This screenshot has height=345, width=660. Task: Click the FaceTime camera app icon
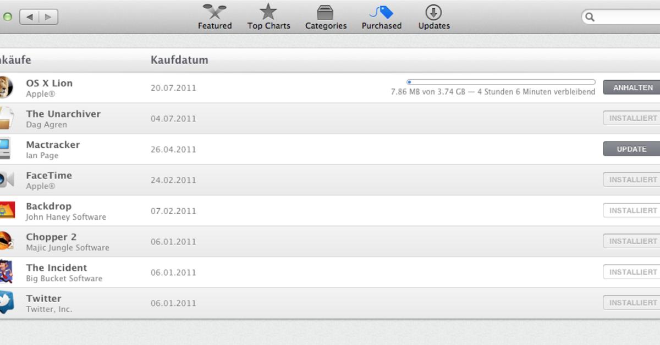point(6,180)
